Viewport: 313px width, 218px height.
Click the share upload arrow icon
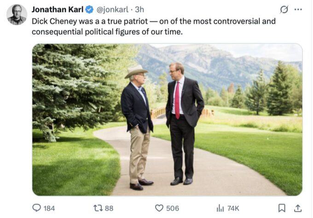pyautogui.click(x=297, y=208)
